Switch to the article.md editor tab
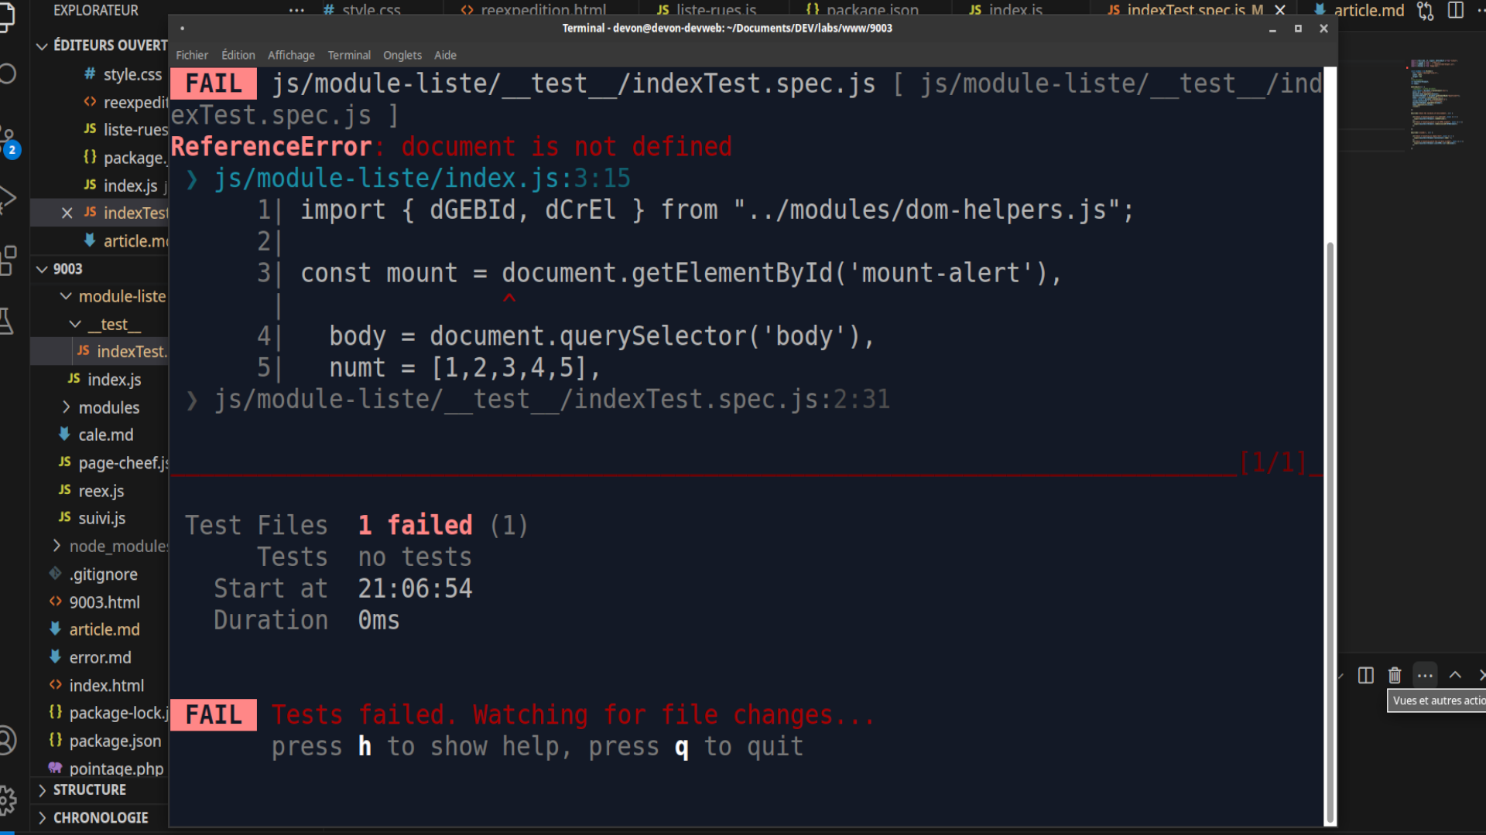The width and height of the screenshot is (1486, 835). 1368,11
